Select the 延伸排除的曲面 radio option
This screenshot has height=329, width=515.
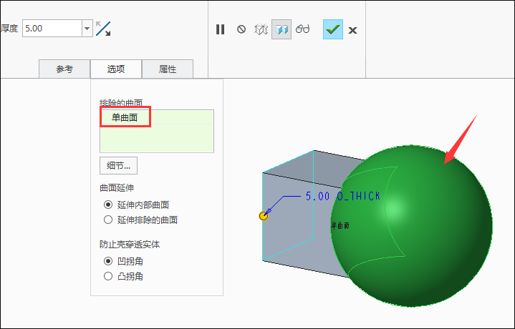(108, 220)
